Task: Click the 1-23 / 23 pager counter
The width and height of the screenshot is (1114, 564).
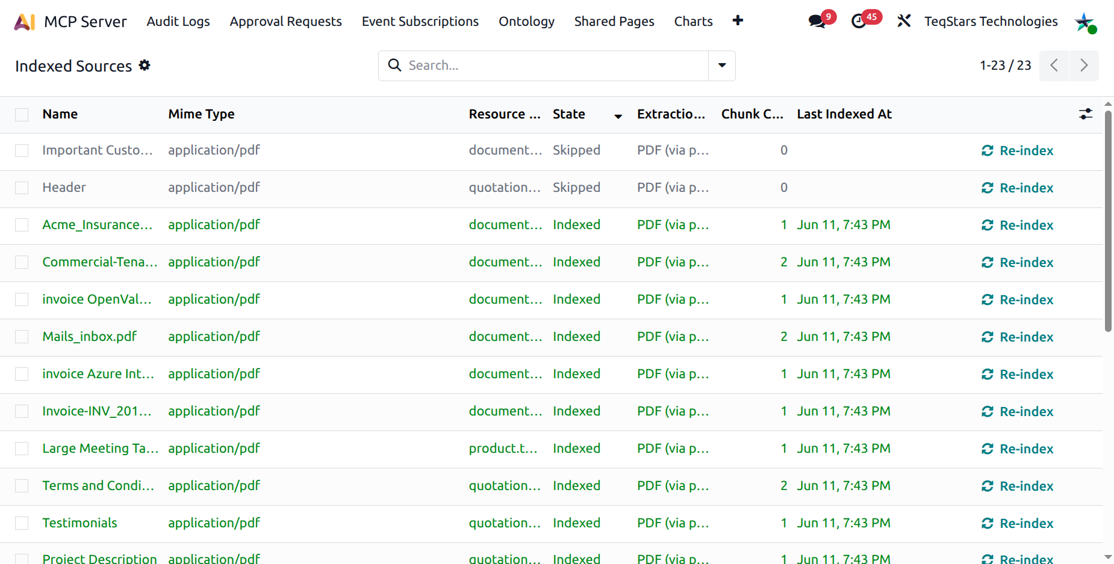Action: [x=1005, y=66]
